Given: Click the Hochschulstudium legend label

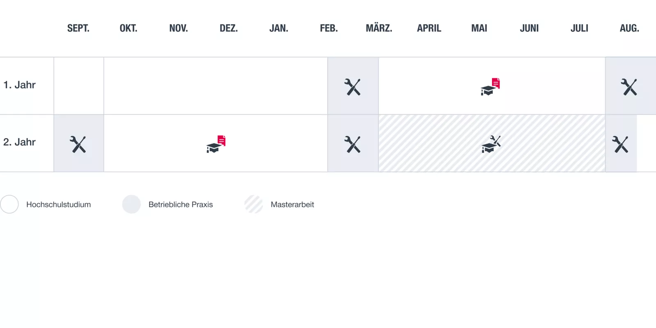Looking at the screenshot, I should [59, 205].
